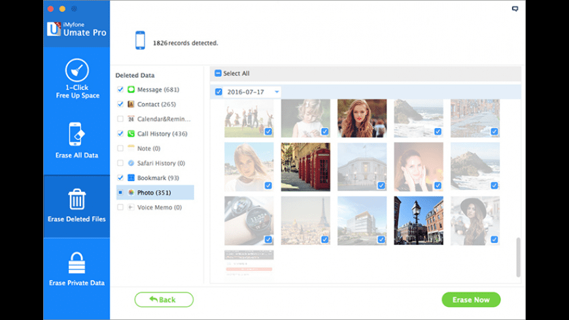Click the green Message category icon
The height and width of the screenshot is (320, 569).
tap(131, 89)
